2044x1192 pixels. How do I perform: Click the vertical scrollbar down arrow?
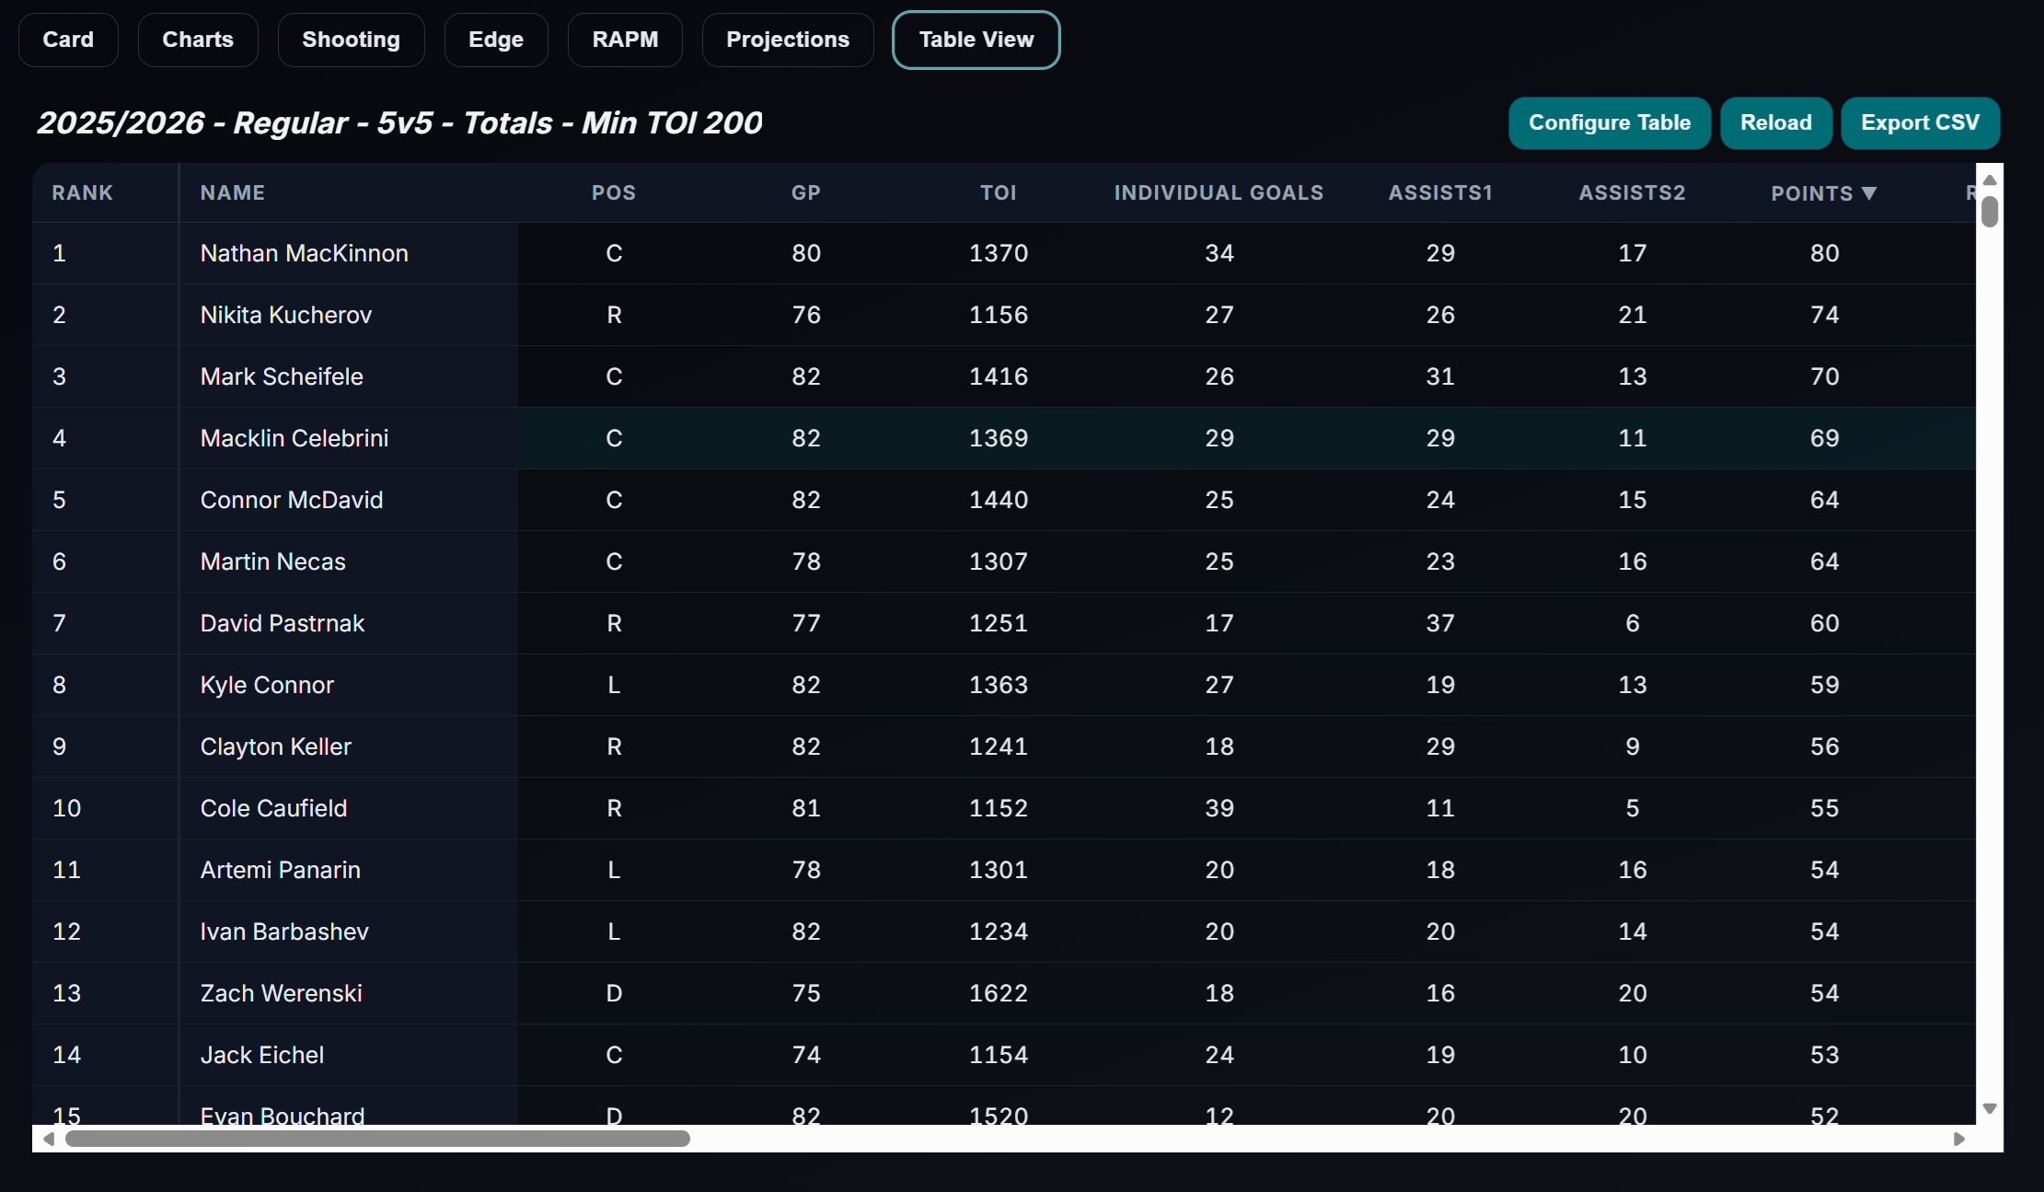(1989, 1109)
